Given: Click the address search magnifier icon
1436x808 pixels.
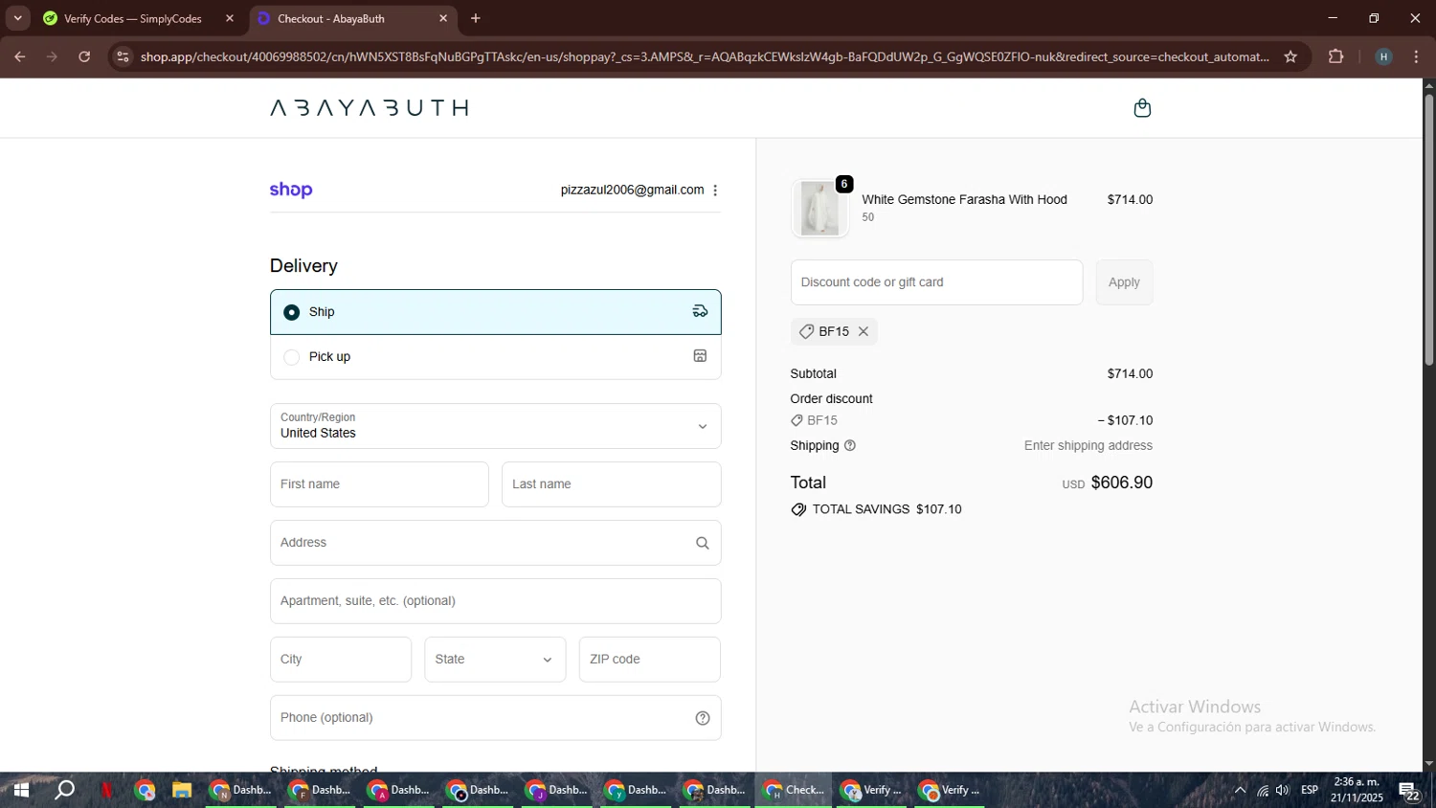Looking at the screenshot, I should 703,543.
